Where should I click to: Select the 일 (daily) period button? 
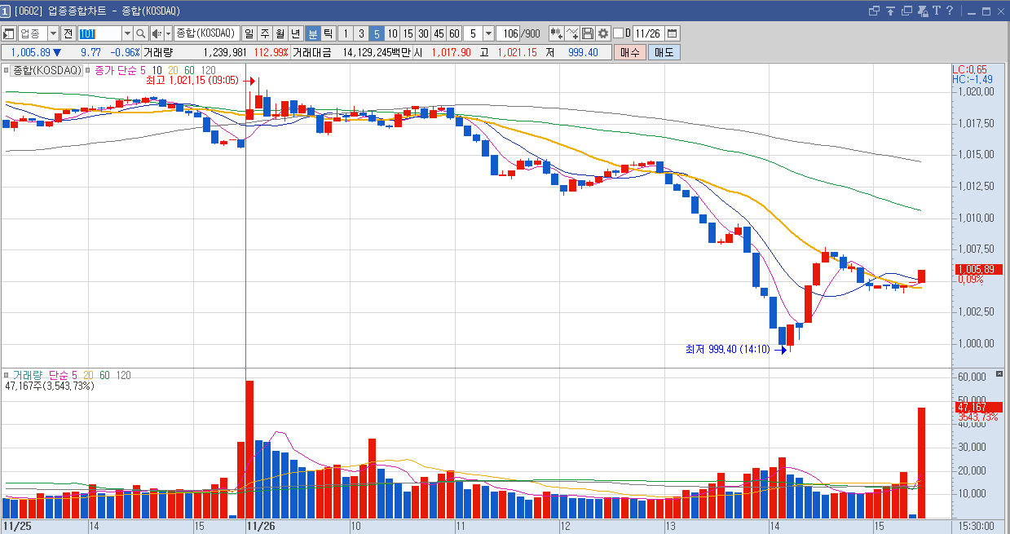pyautogui.click(x=249, y=33)
